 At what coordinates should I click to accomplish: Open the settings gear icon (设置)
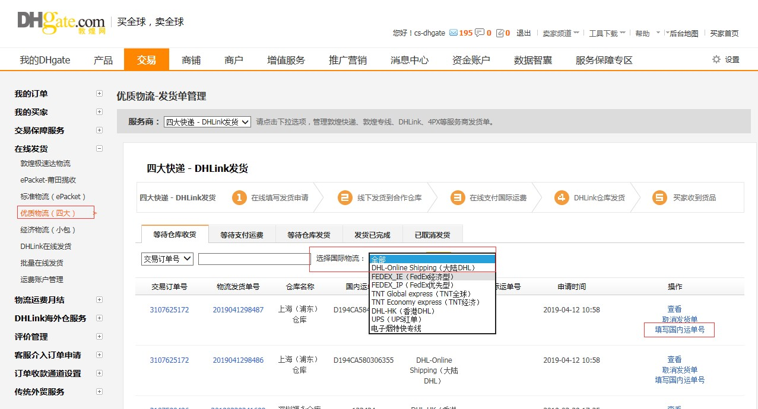pyautogui.click(x=716, y=59)
